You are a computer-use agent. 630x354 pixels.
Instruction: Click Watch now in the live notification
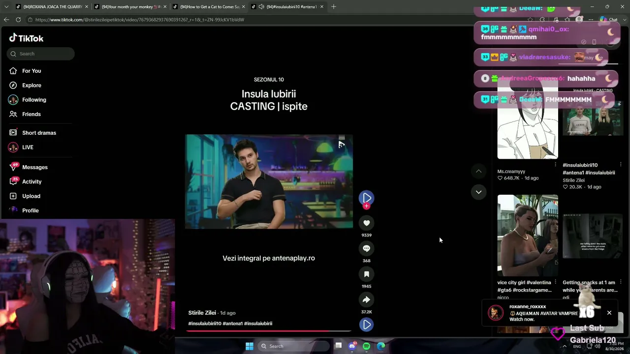coord(522,320)
